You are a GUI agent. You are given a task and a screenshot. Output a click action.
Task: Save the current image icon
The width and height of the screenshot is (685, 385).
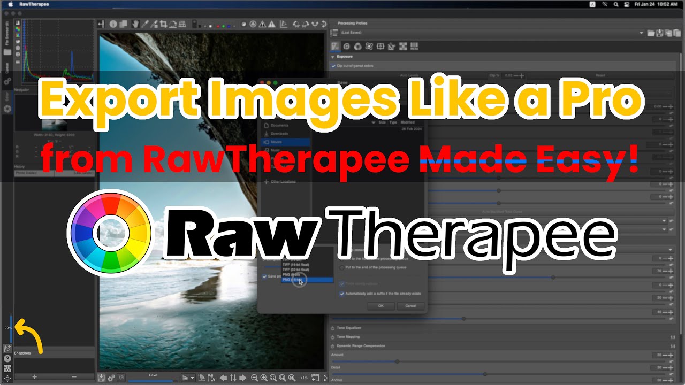click(101, 378)
